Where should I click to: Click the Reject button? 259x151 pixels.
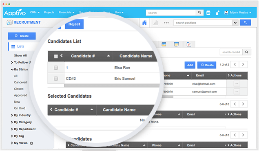point(74,24)
